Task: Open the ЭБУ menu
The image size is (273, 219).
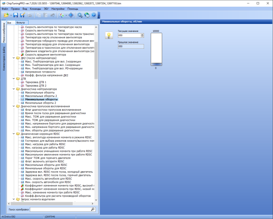Action: [46, 9]
